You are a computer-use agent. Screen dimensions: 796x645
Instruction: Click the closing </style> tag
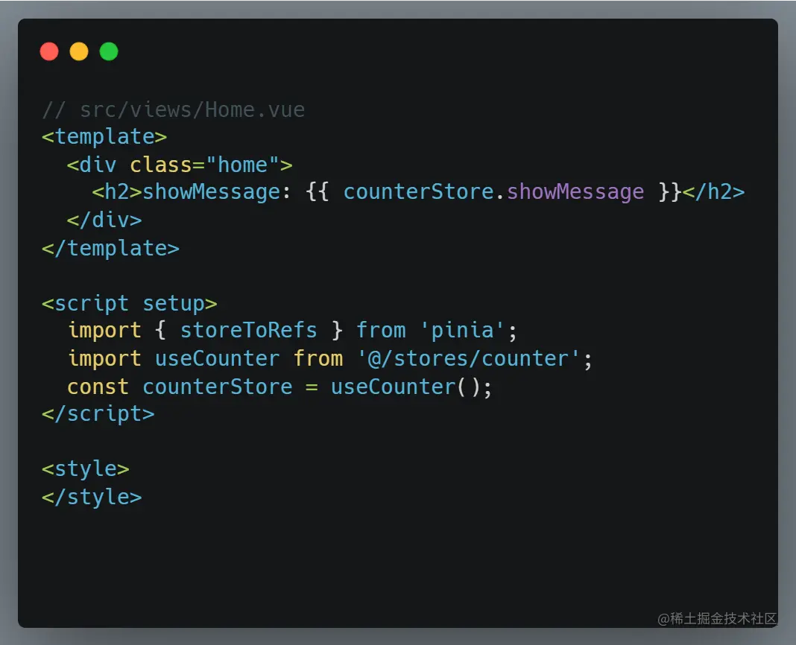point(92,497)
